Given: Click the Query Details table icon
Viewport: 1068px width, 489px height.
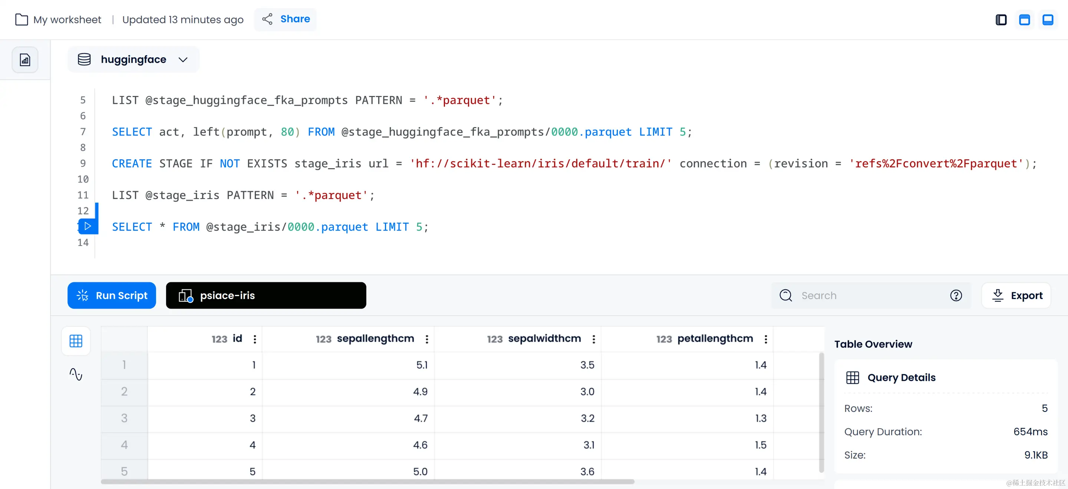Looking at the screenshot, I should [853, 377].
